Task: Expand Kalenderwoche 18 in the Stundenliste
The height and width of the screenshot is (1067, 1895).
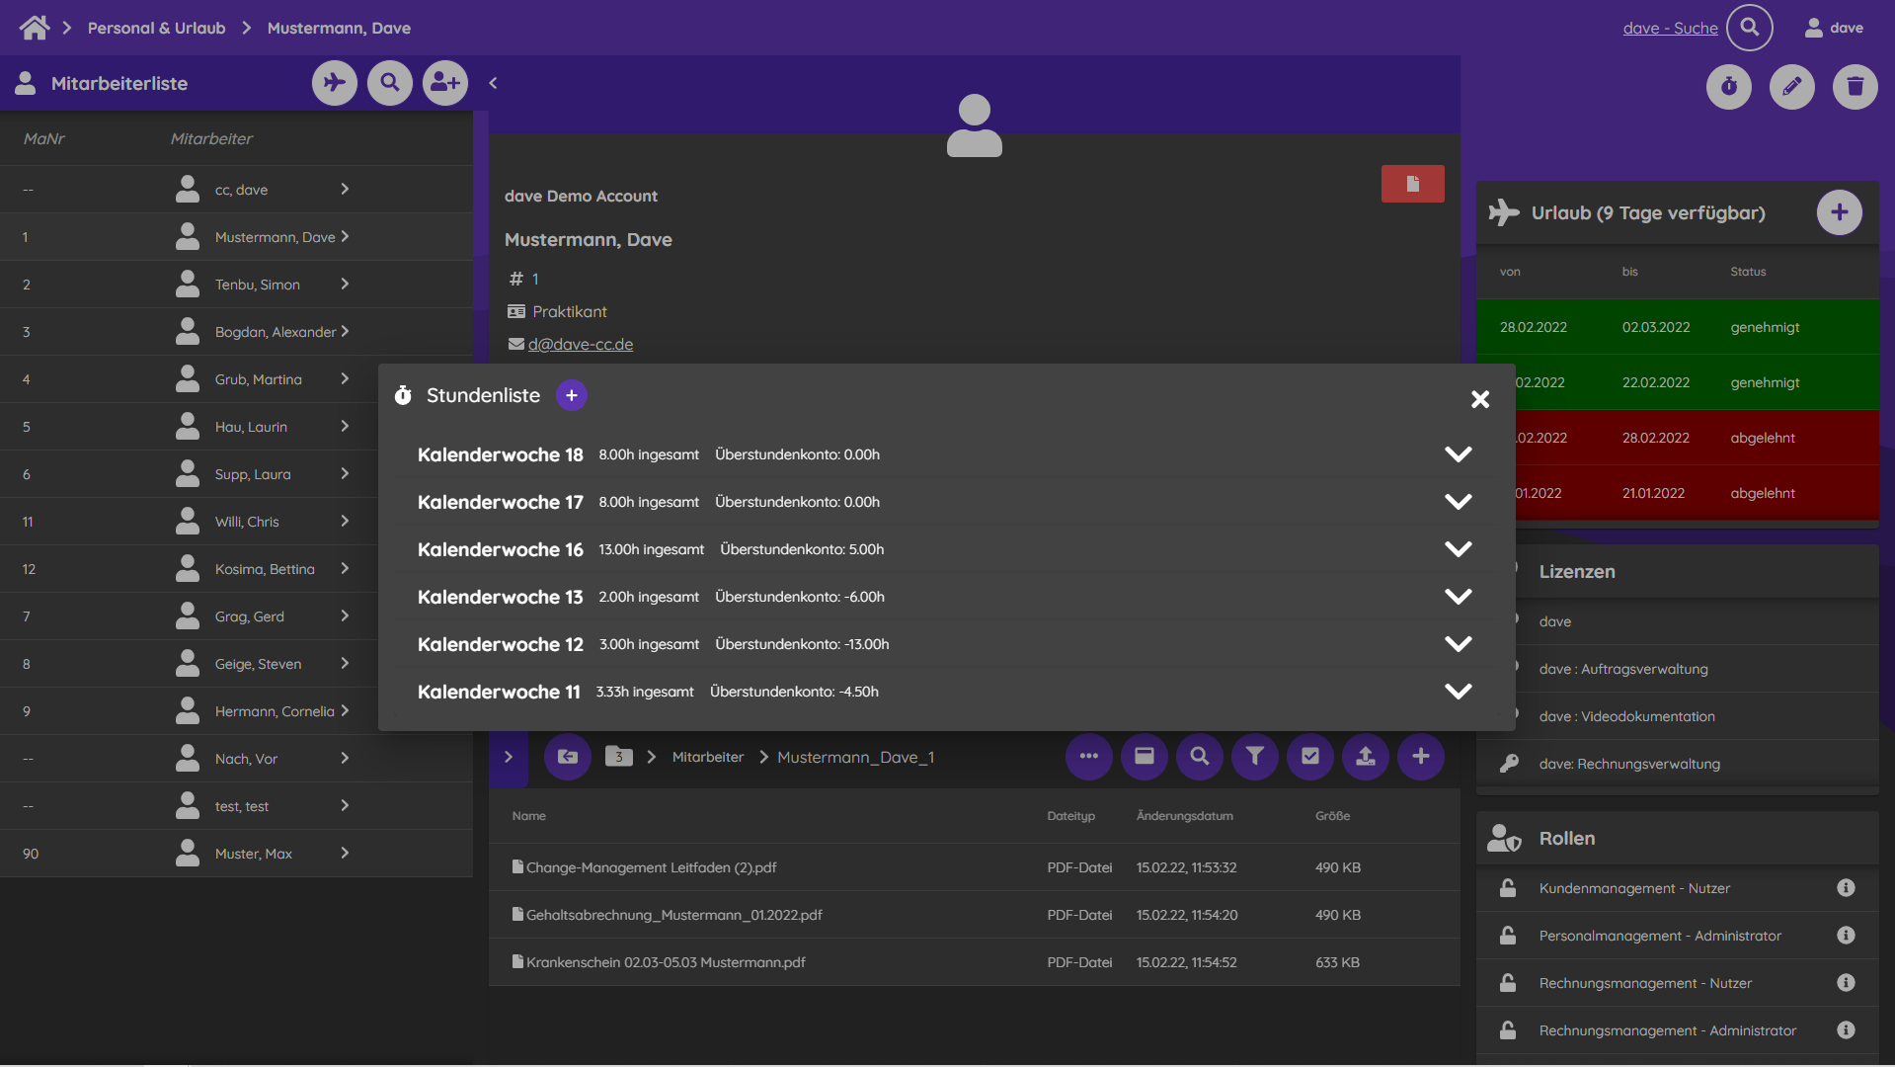Action: point(1459,453)
